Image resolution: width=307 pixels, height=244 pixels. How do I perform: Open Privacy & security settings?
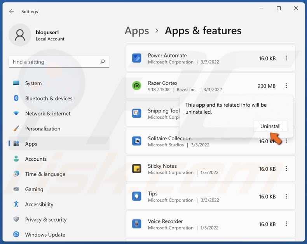coord(59,219)
